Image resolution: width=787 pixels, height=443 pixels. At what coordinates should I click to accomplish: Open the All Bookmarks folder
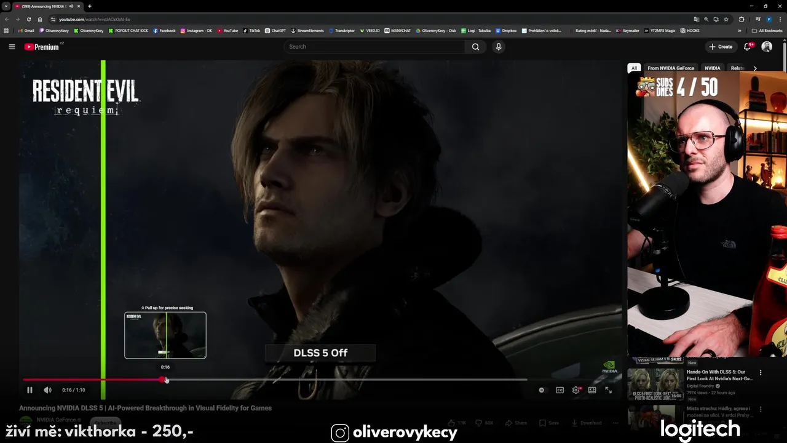point(767,30)
